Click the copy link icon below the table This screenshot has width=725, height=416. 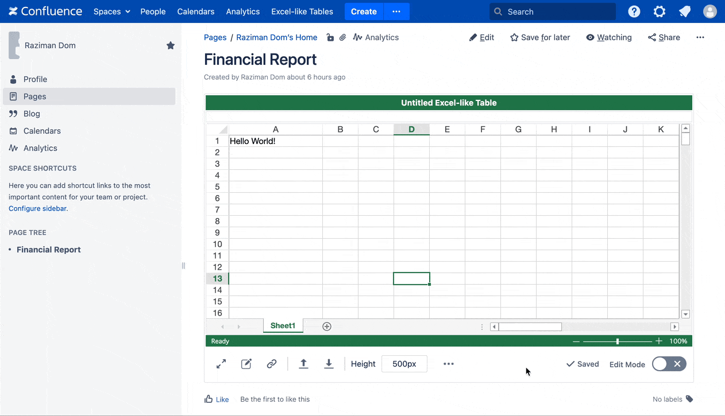click(272, 364)
